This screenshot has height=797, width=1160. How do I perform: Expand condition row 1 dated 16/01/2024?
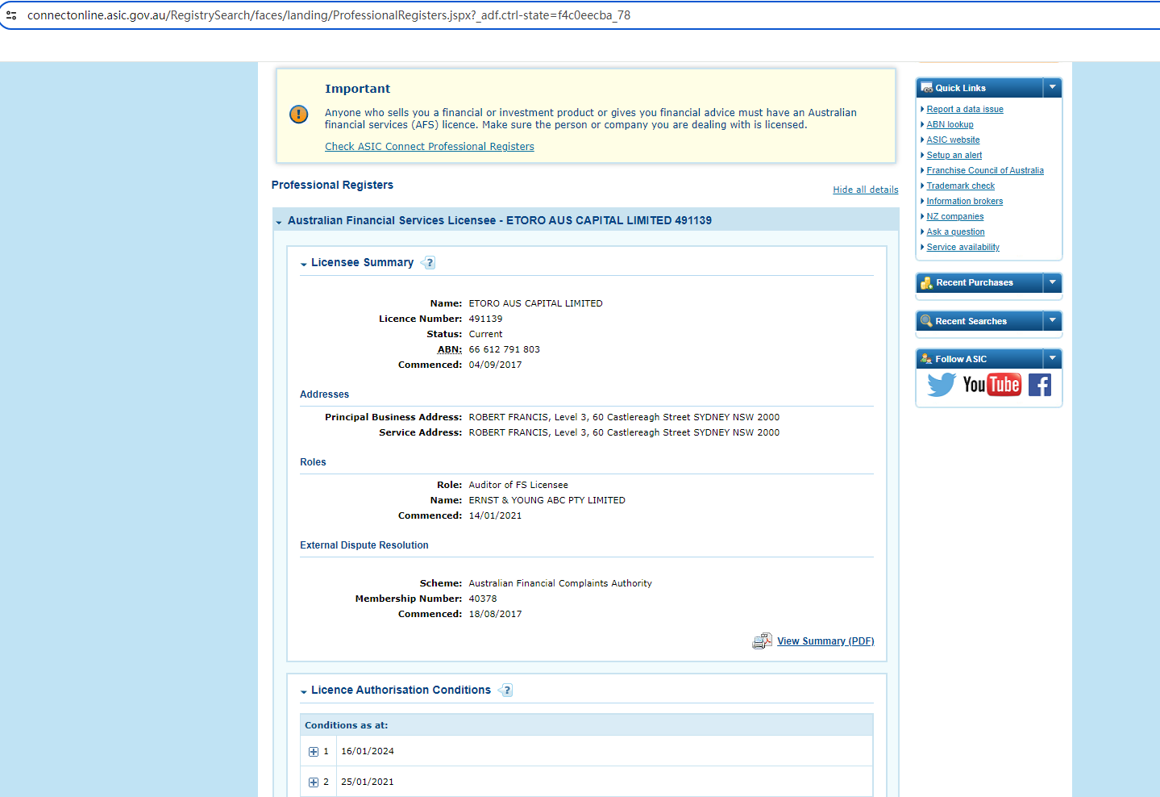click(x=314, y=752)
